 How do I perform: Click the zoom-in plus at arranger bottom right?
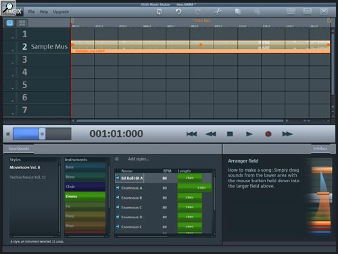(x=328, y=121)
